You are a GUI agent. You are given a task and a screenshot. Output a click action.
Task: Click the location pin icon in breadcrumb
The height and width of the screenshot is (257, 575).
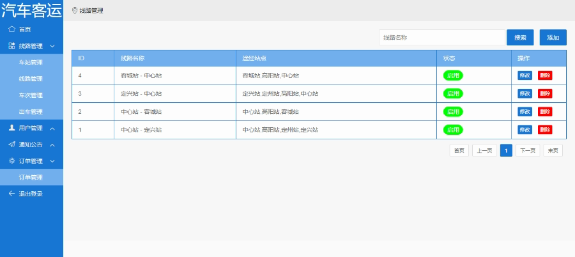(x=75, y=11)
